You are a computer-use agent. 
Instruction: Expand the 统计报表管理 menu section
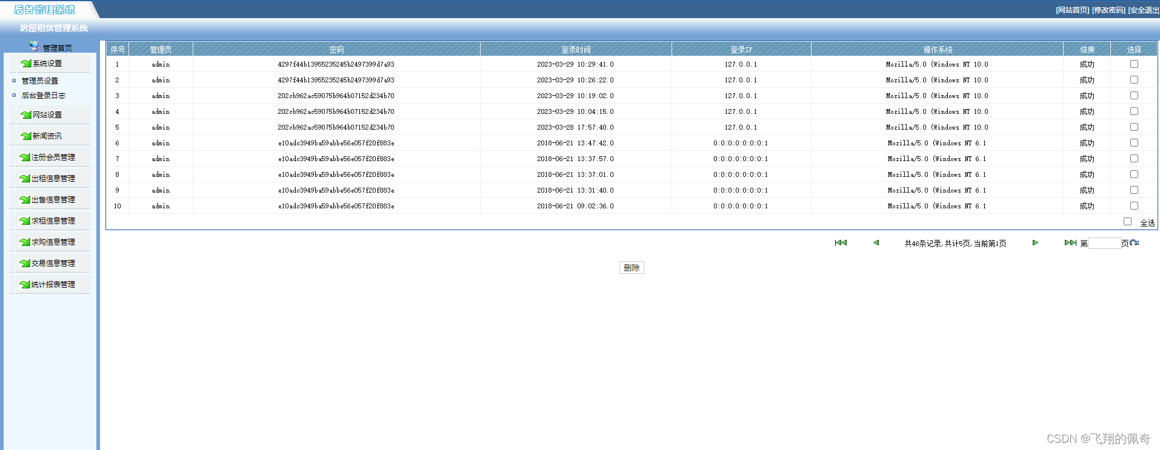pyautogui.click(x=53, y=285)
